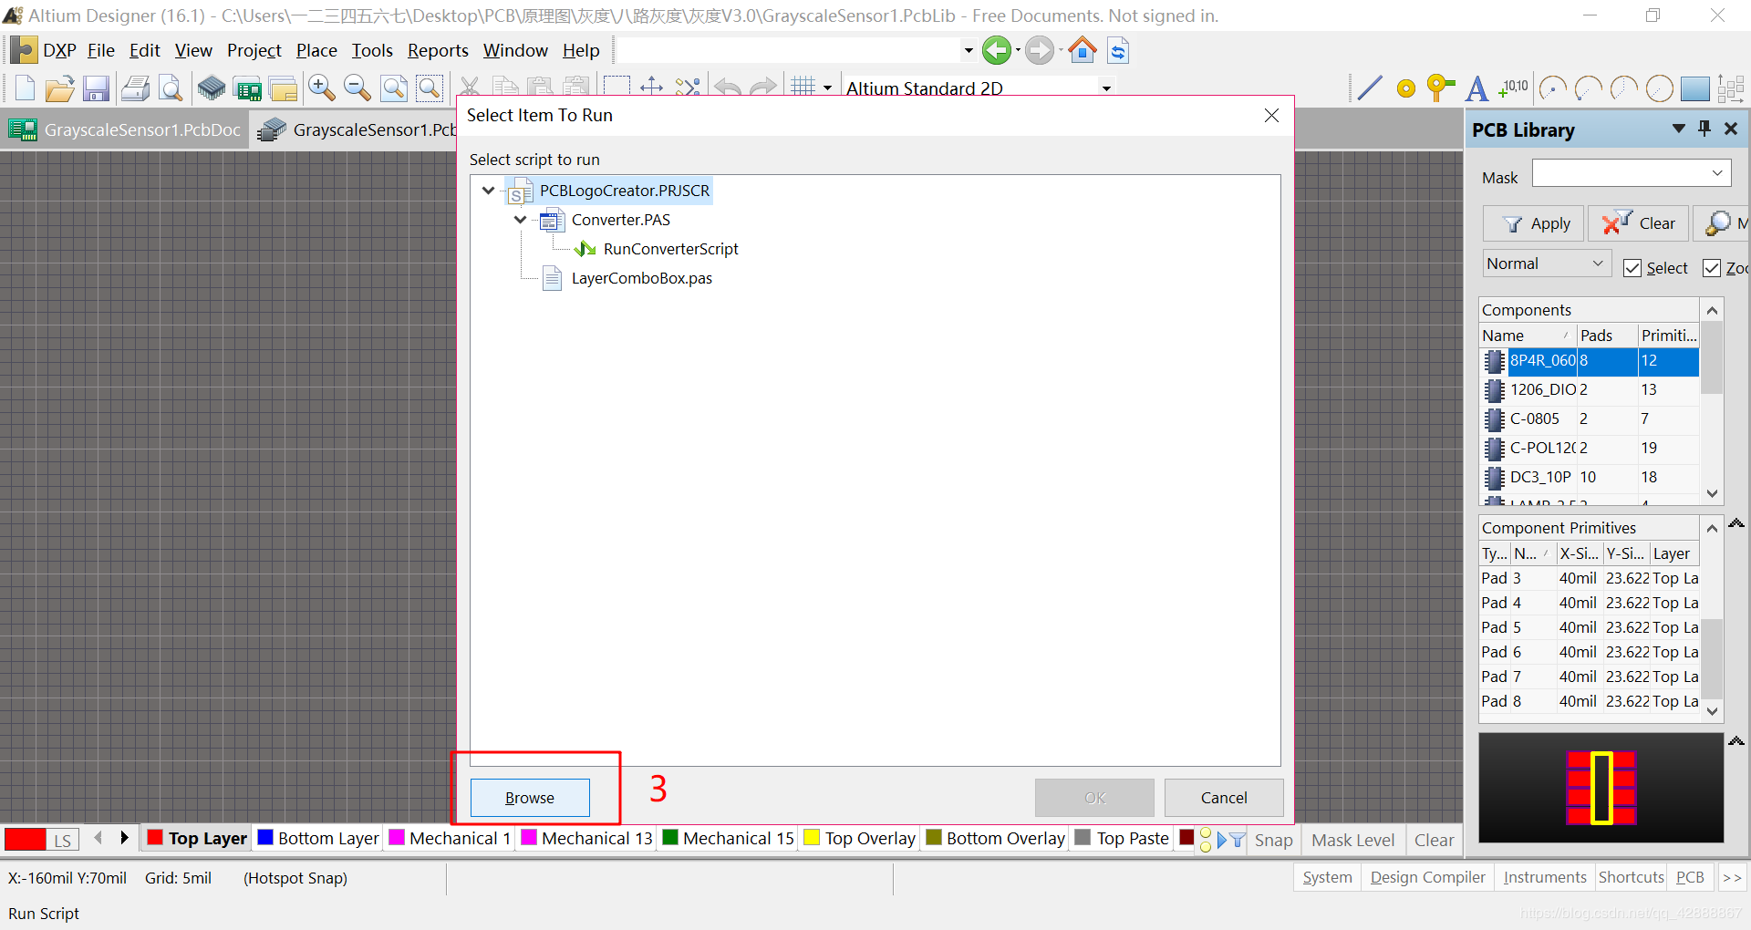This screenshot has height=930, width=1751.
Task: Select the Place Line tool
Action: tap(1369, 88)
